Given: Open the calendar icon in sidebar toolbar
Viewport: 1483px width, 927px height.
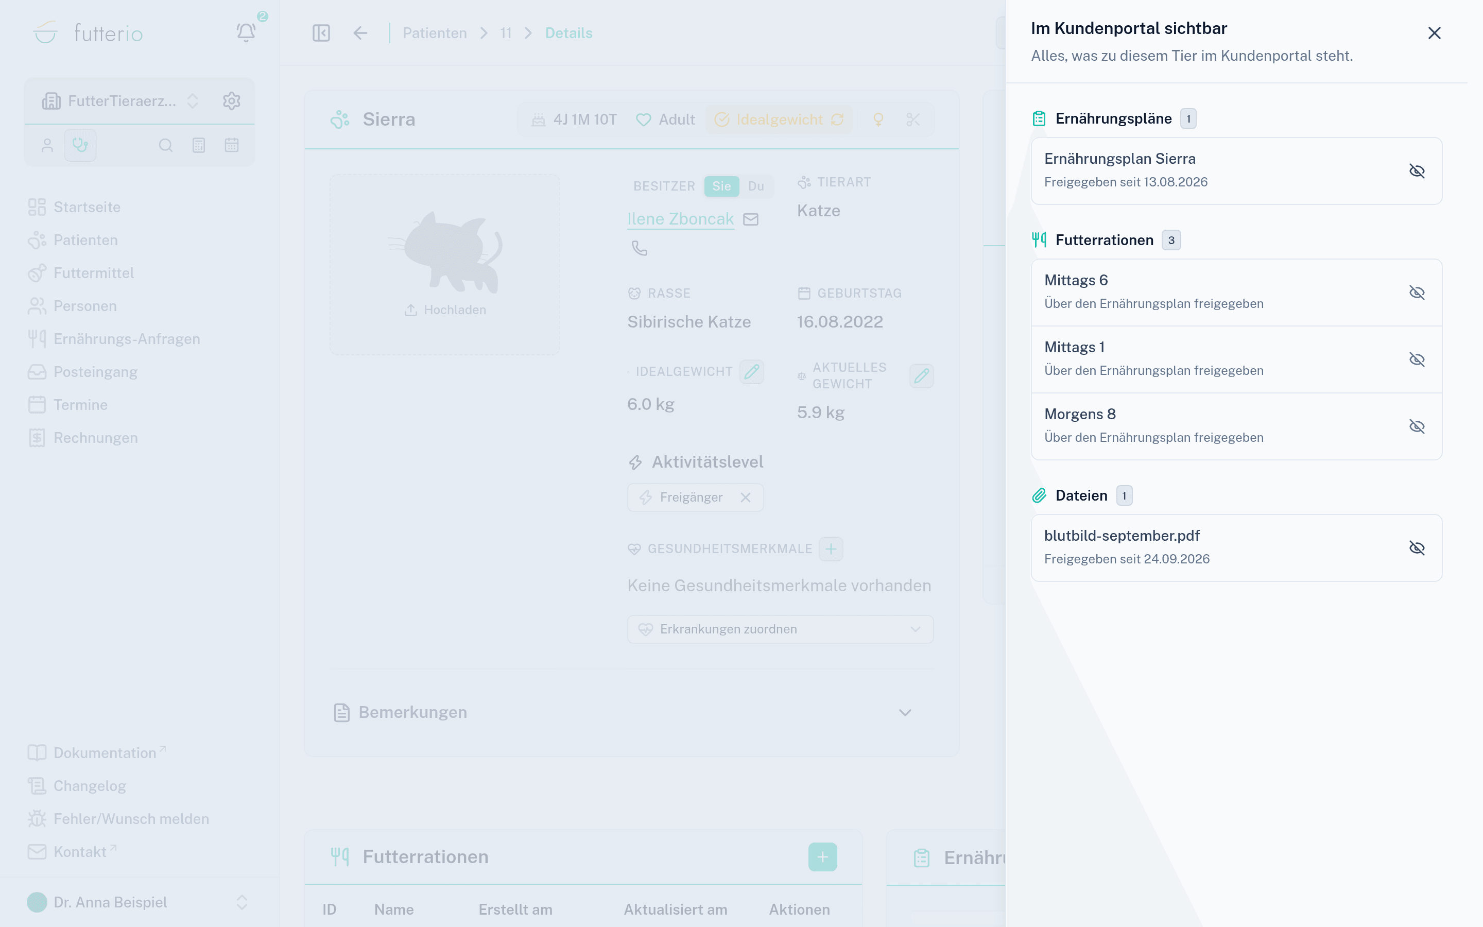Looking at the screenshot, I should [231, 145].
